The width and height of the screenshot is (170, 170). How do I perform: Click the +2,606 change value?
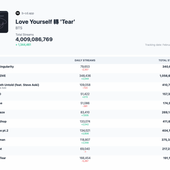pyautogui.click(x=85, y=133)
